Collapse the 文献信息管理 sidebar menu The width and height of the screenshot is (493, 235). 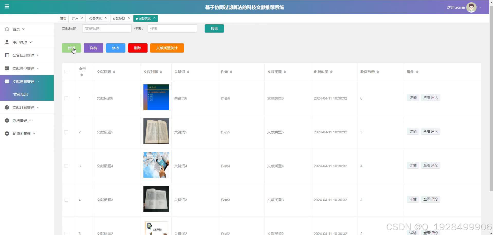pyautogui.click(x=38, y=81)
